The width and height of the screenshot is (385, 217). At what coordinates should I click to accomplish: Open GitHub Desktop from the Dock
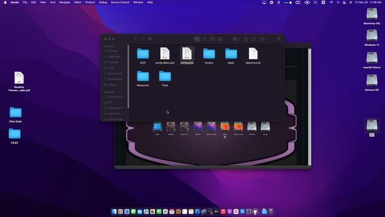[x=255, y=212]
